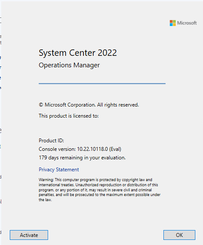Click the Activate button
This screenshot has width=203, height=245.
(29, 235)
